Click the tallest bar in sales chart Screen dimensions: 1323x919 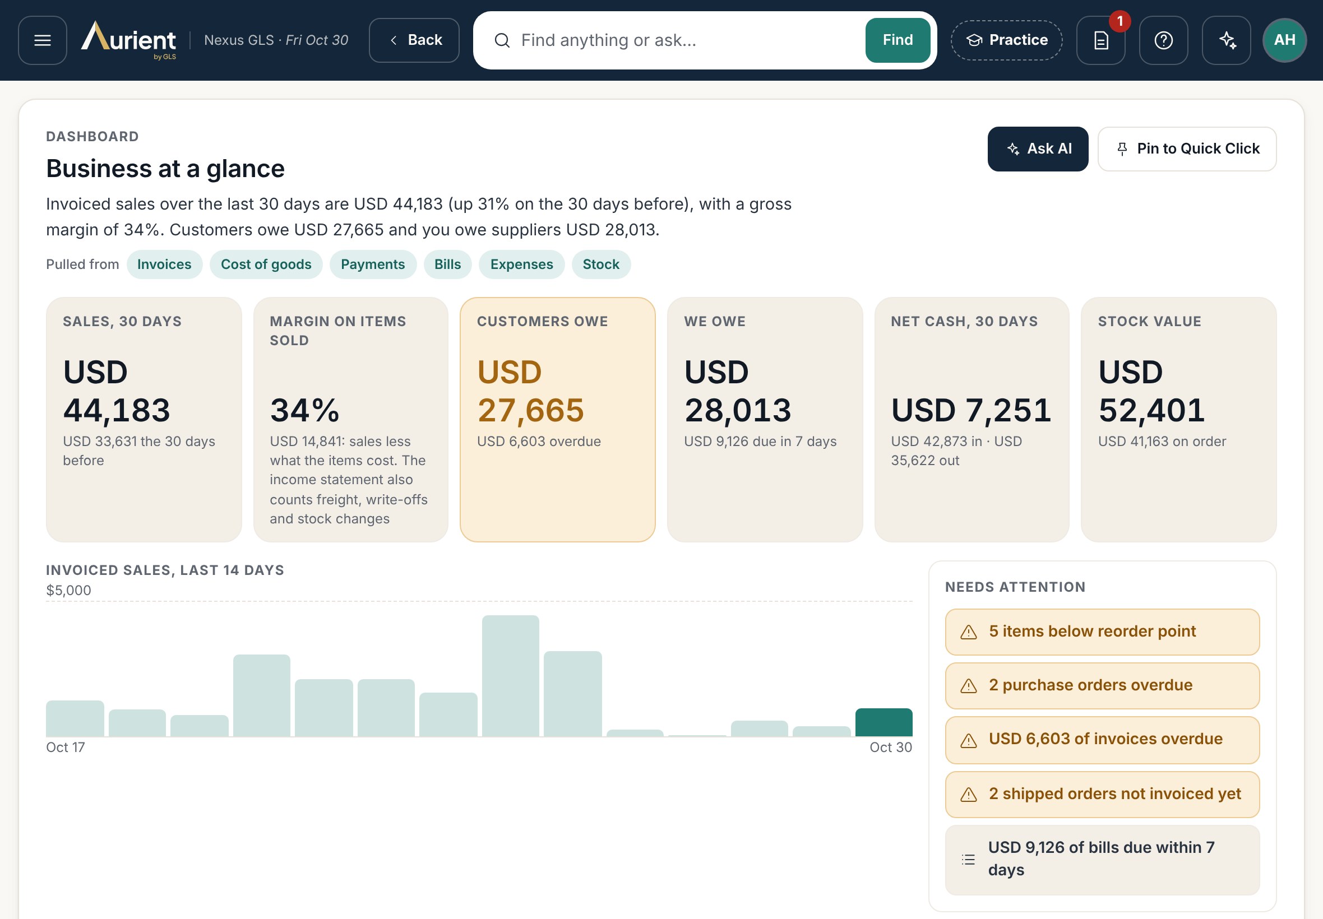(x=510, y=676)
